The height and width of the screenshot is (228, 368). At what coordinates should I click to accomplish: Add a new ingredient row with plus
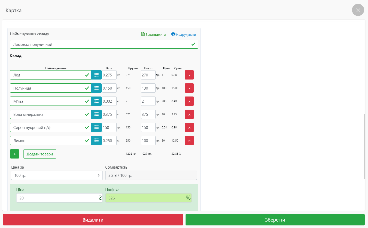coord(14,154)
